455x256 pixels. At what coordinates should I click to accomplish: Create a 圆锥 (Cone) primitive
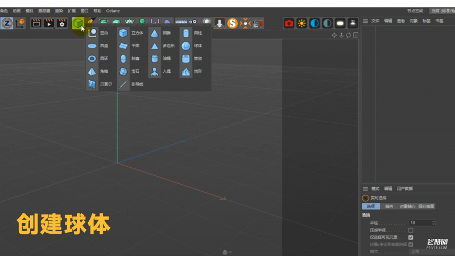[162, 33]
